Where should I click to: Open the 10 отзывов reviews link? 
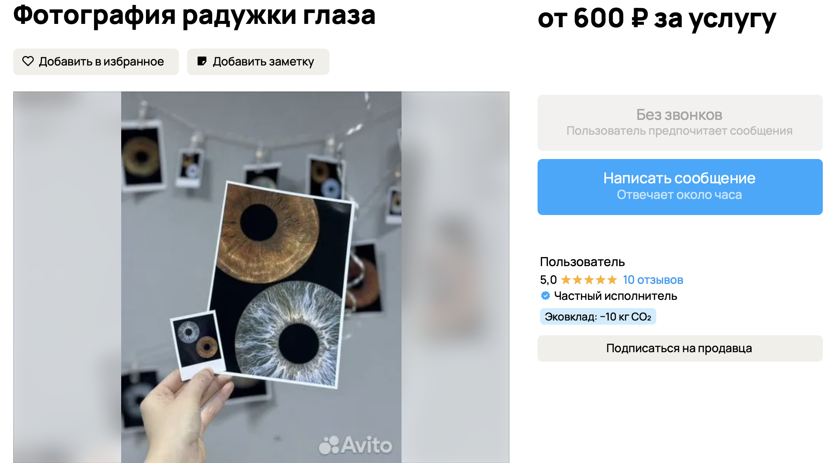click(653, 280)
